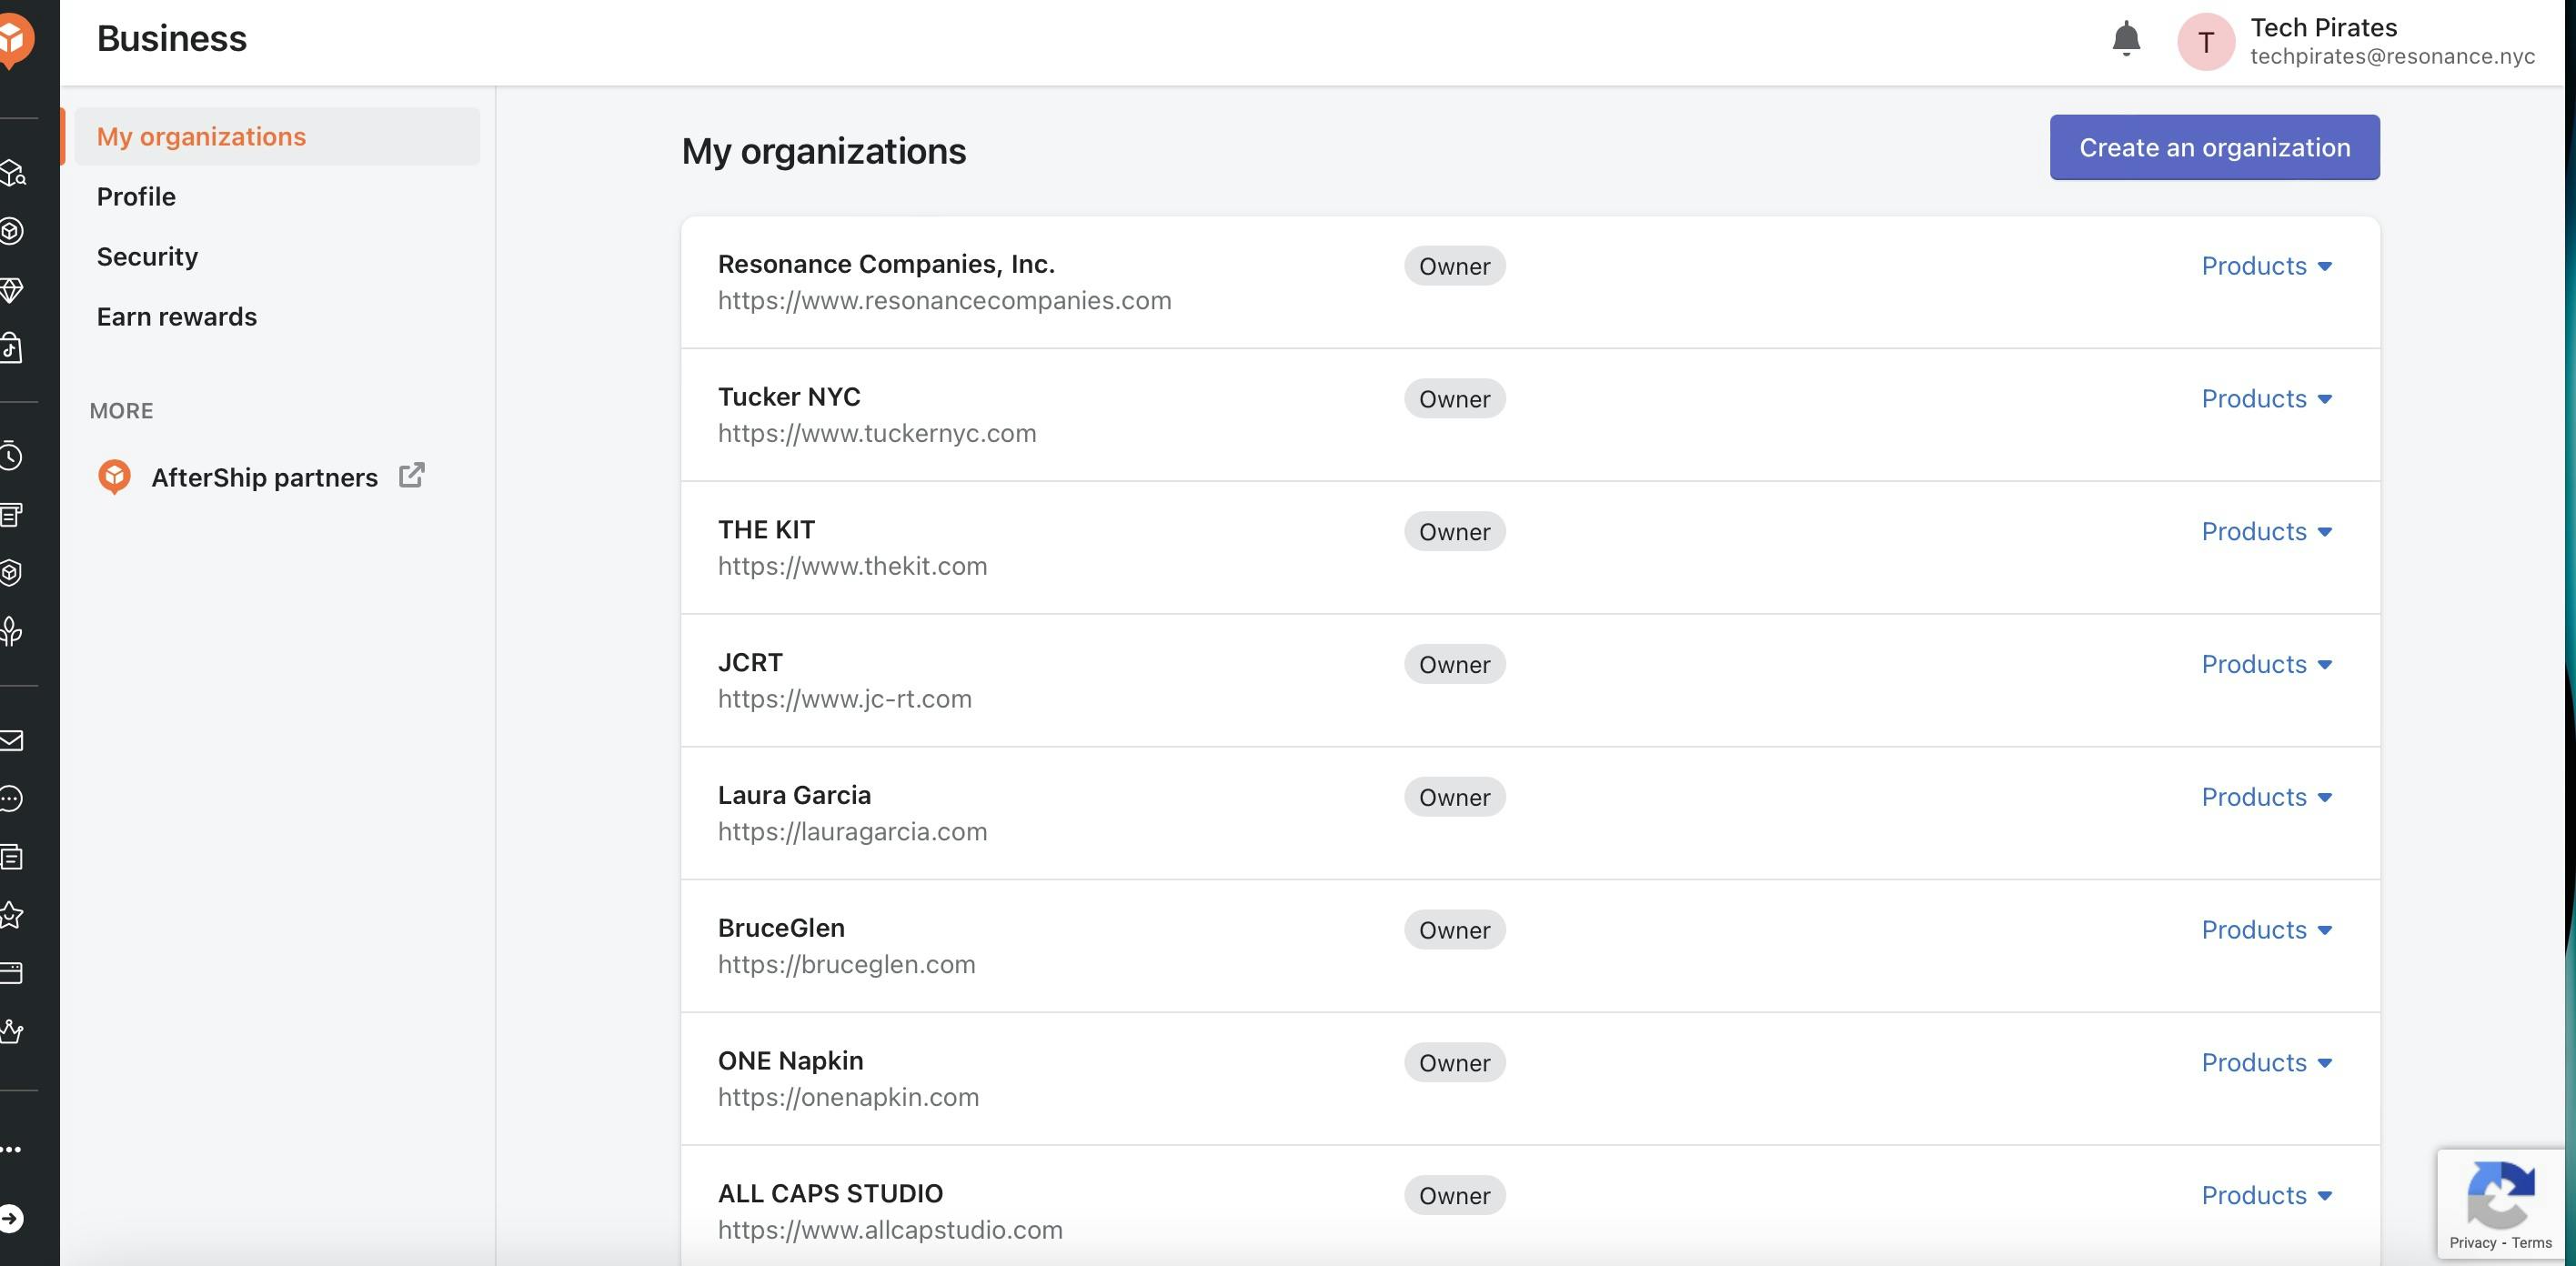Image resolution: width=2576 pixels, height=1266 pixels.
Task: Open the AfterShip partners external link
Action: click(x=264, y=477)
